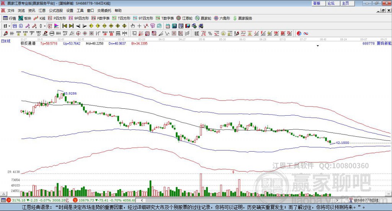The width and height of the screenshot is (392, 211).
Task: Jump to first bar with skip-back icon
Action: coord(64,26)
